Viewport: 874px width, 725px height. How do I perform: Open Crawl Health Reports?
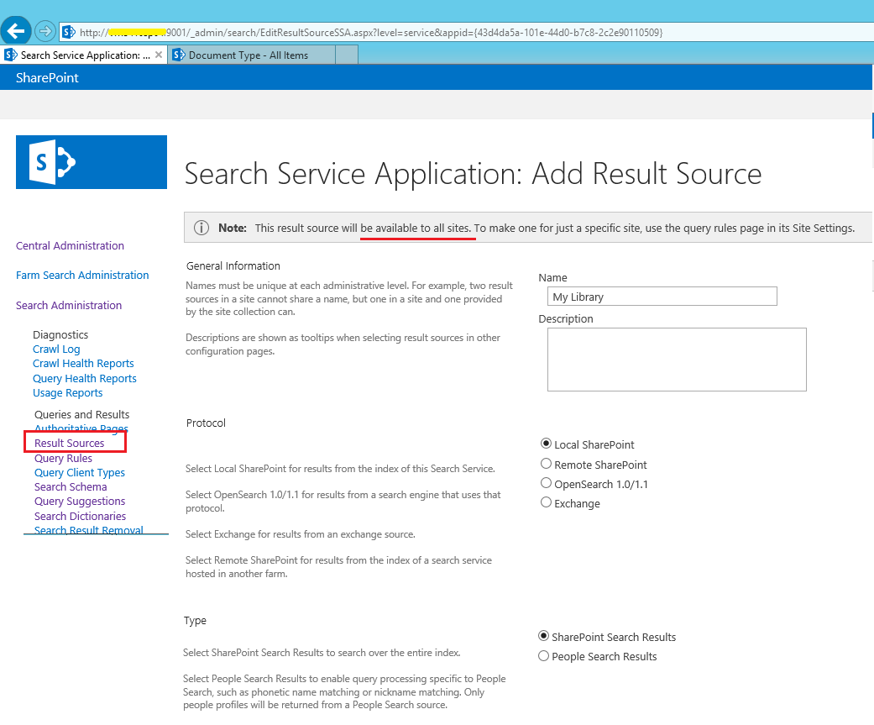pyautogui.click(x=84, y=364)
